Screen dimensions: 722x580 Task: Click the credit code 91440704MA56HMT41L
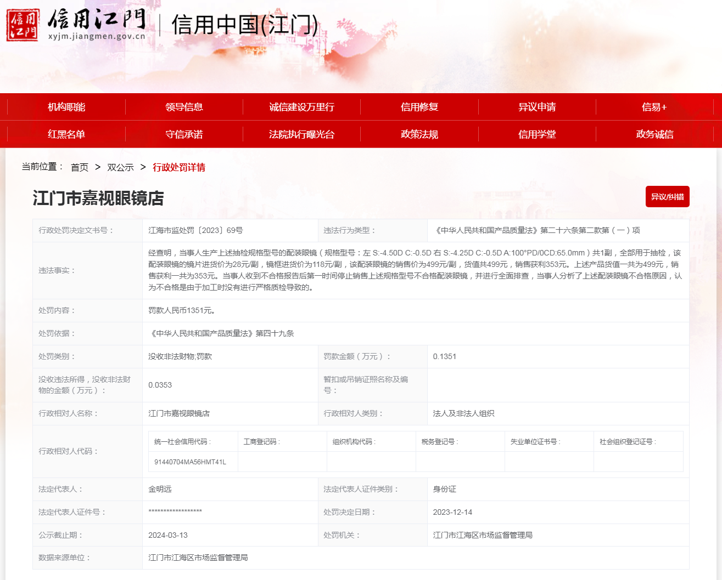(x=190, y=462)
